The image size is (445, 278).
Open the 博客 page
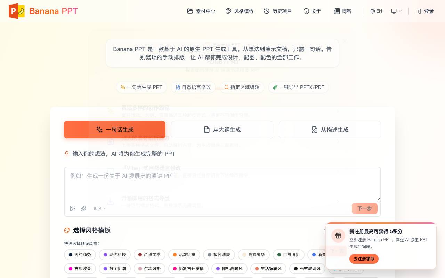(343, 11)
